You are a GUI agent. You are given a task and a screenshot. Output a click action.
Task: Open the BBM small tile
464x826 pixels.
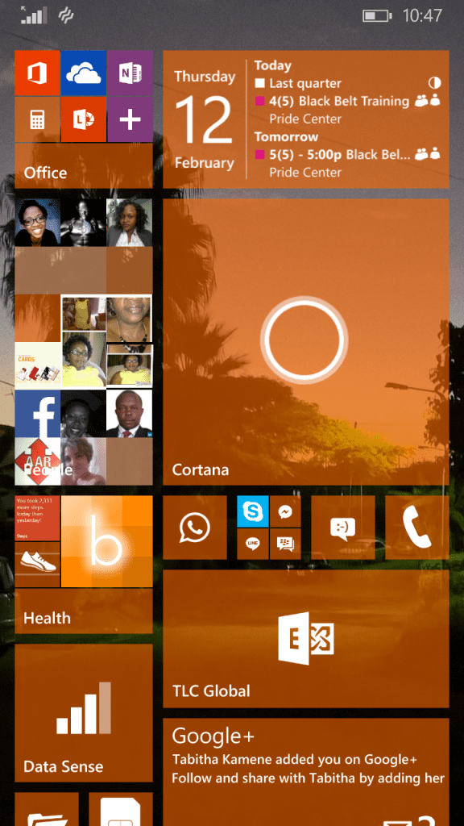[x=285, y=544]
